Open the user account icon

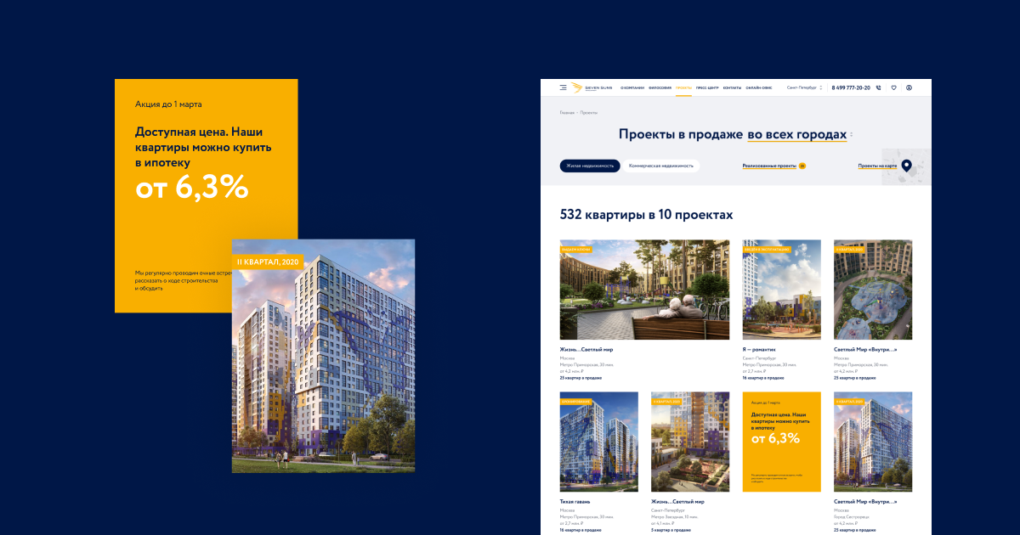[x=909, y=87]
